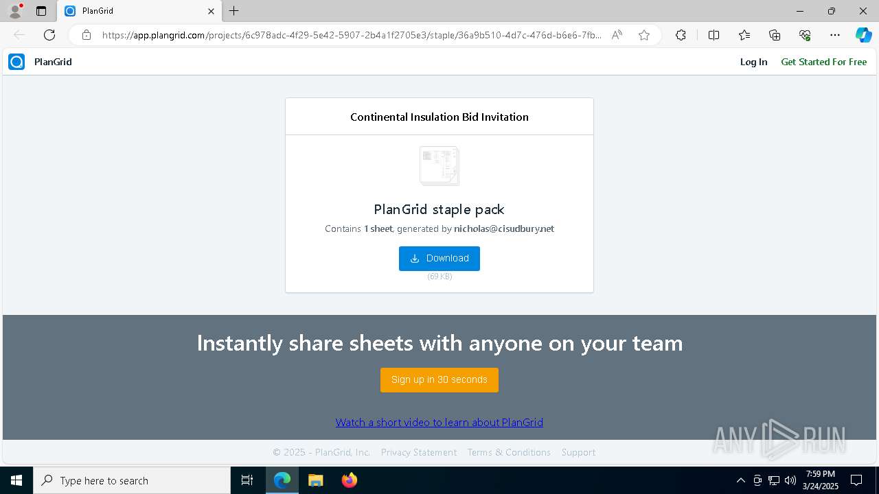The height and width of the screenshot is (494, 879).
Task: Click taskbar search box
Action: [x=132, y=480]
